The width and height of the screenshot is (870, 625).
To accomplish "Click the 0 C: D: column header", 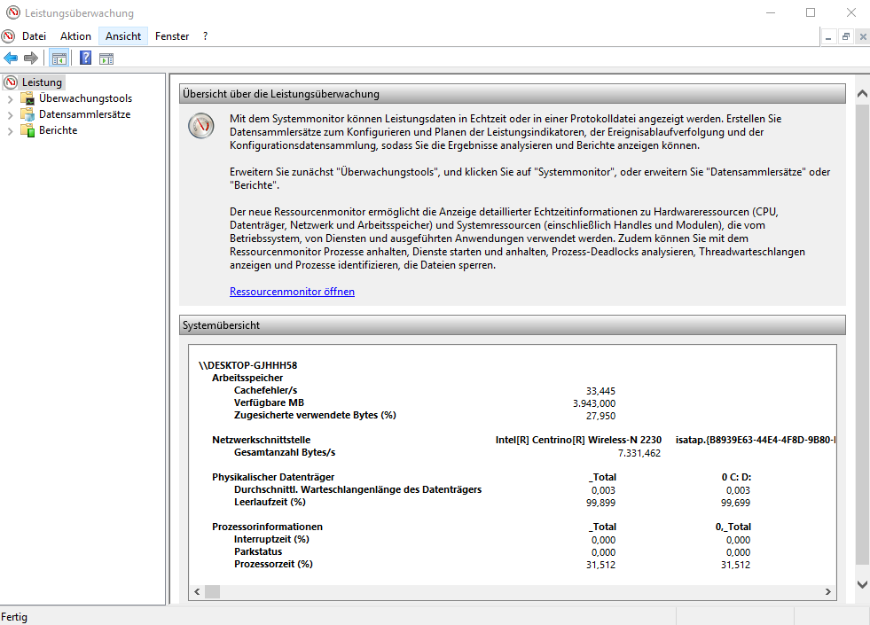I will point(736,477).
